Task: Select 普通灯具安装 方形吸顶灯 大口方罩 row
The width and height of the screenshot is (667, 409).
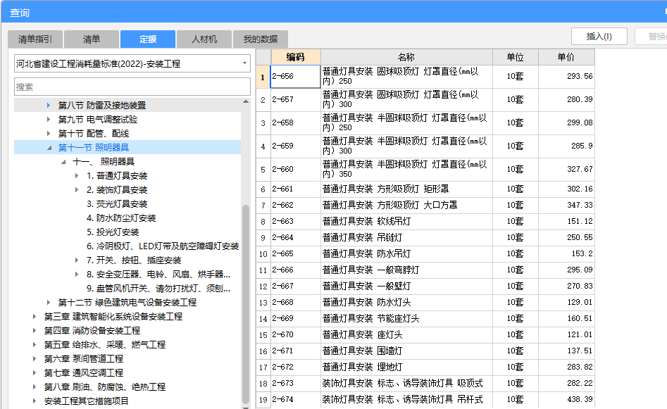Action: click(425, 205)
